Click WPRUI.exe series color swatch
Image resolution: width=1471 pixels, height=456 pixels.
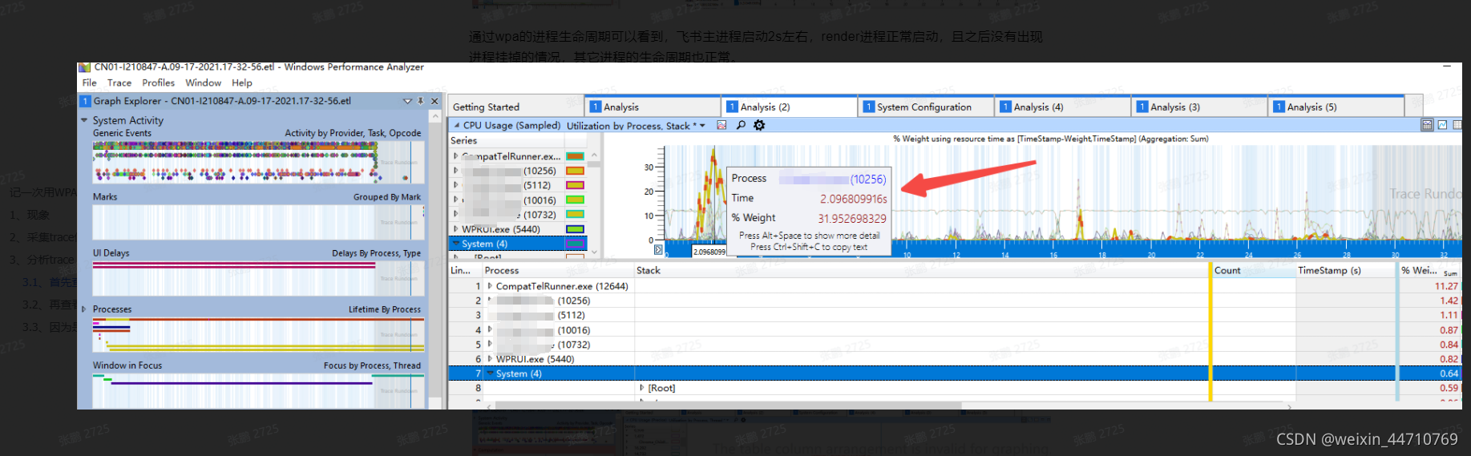tap(575, 229)
